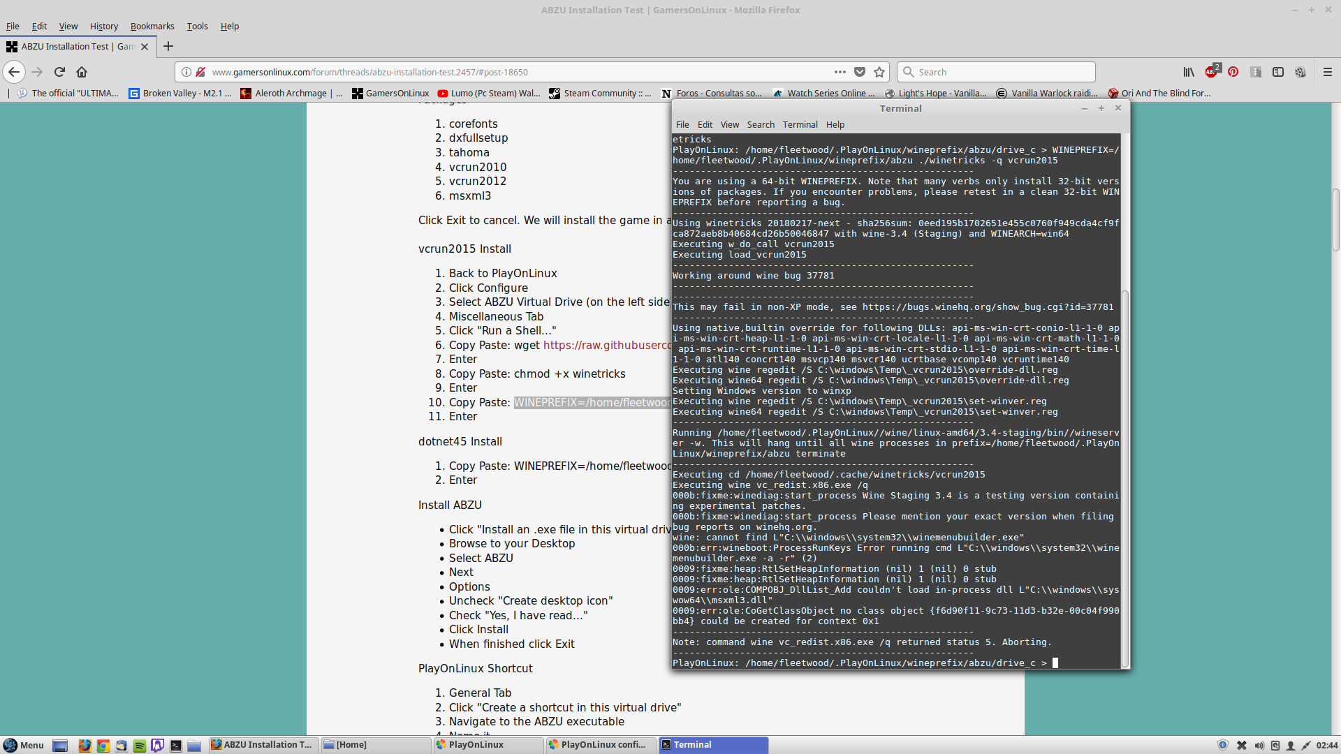
Task: Open the Terminal window's Help menu
Action: click(835, 124)
